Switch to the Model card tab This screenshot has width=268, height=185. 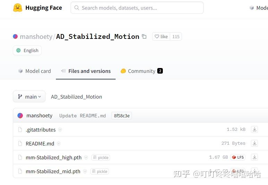34,71
